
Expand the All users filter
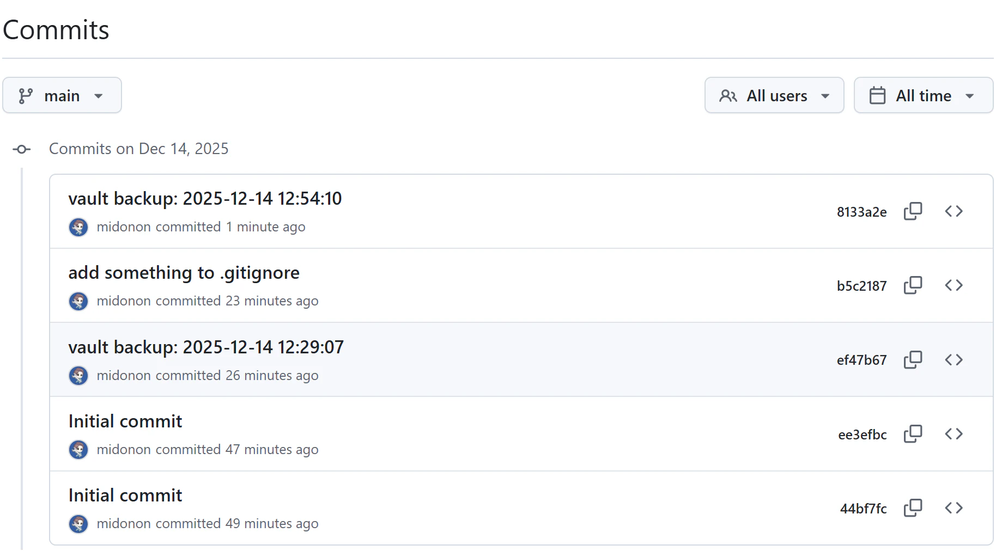pos(774,95)
